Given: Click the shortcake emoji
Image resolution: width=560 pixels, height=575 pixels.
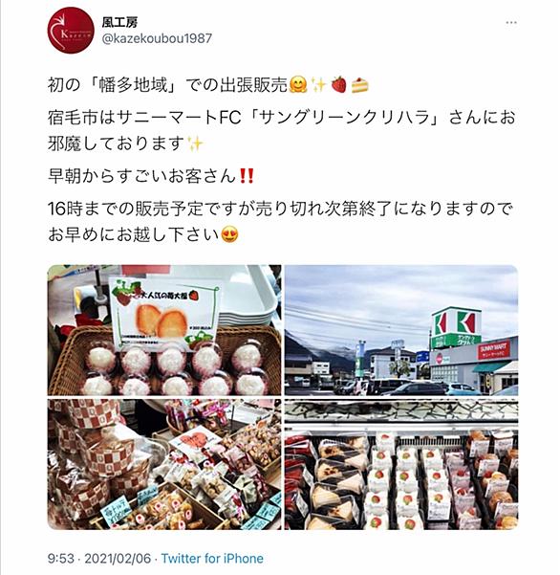Looking at the screenshot, I should tap(360, 85).
